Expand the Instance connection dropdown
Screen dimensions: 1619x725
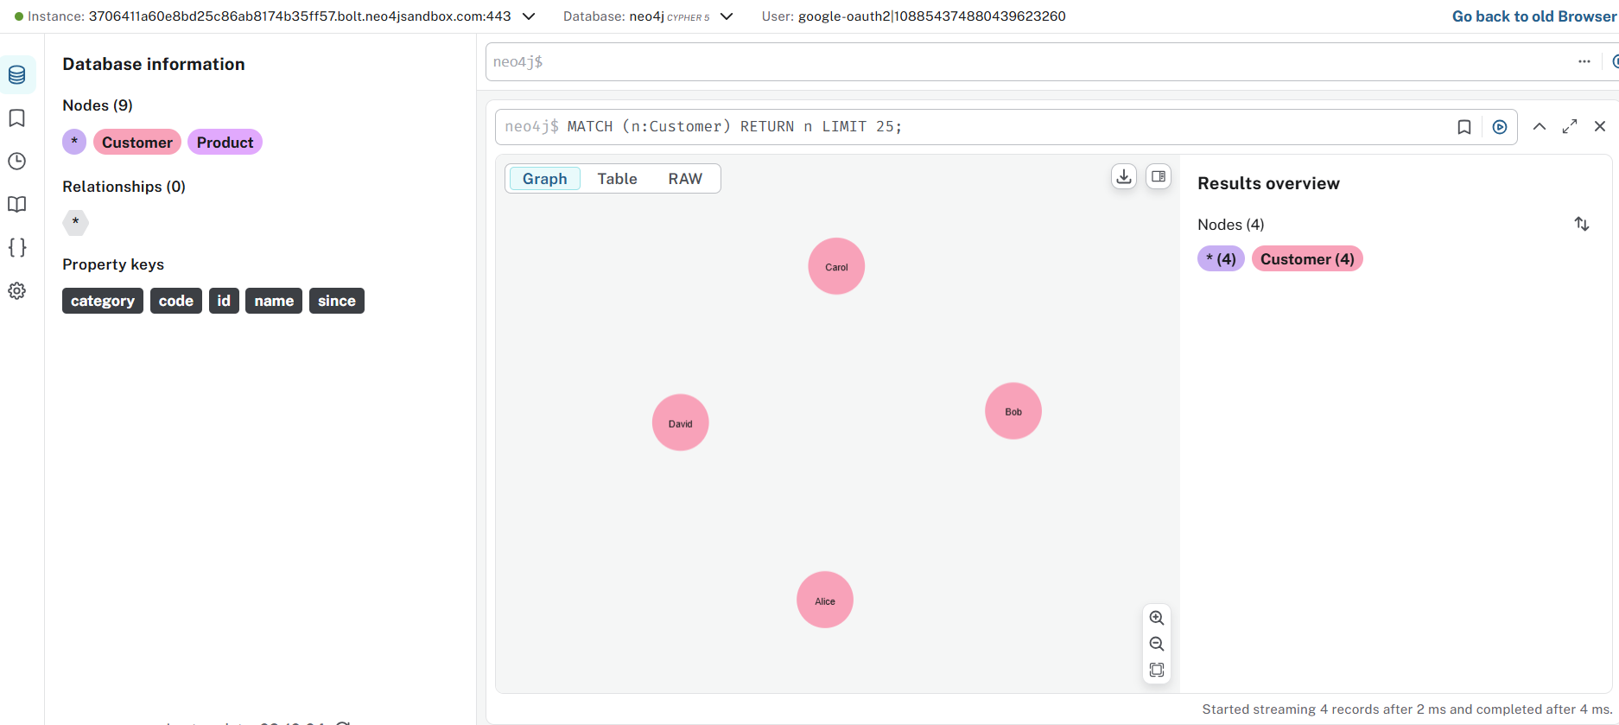(529, 16)
